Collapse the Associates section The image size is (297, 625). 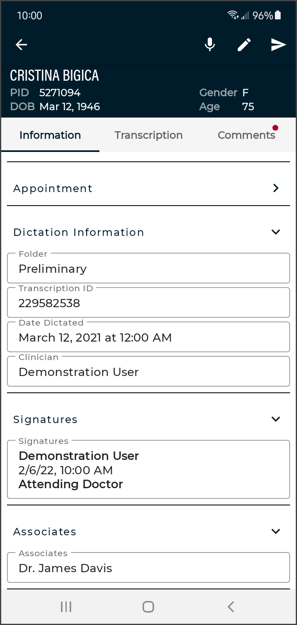(x=276, y=531)
